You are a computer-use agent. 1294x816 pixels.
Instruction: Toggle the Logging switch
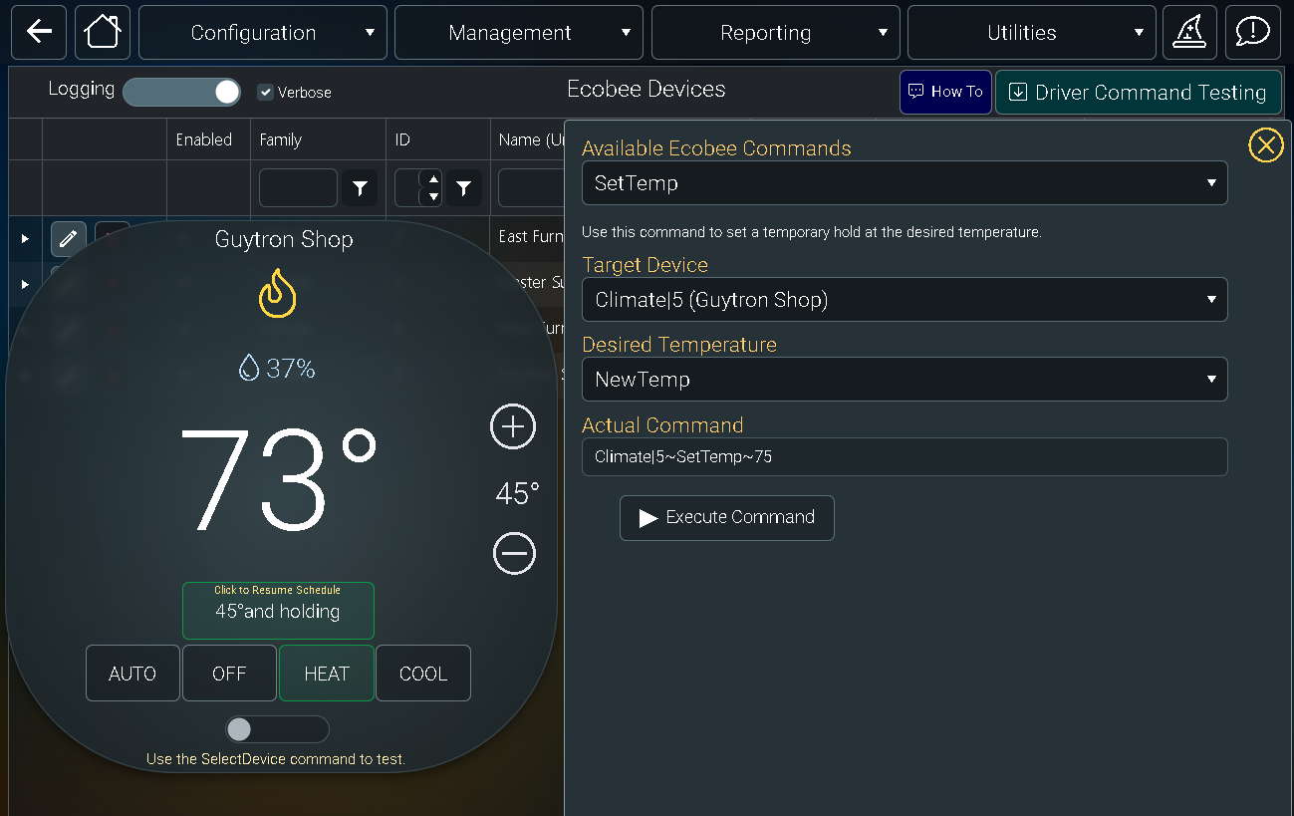pyautogui.click(x=181, y=93)
